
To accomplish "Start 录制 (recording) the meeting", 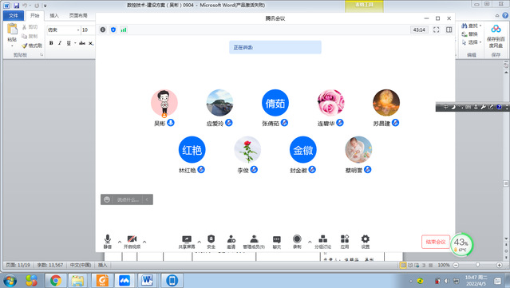I will 297,243.
